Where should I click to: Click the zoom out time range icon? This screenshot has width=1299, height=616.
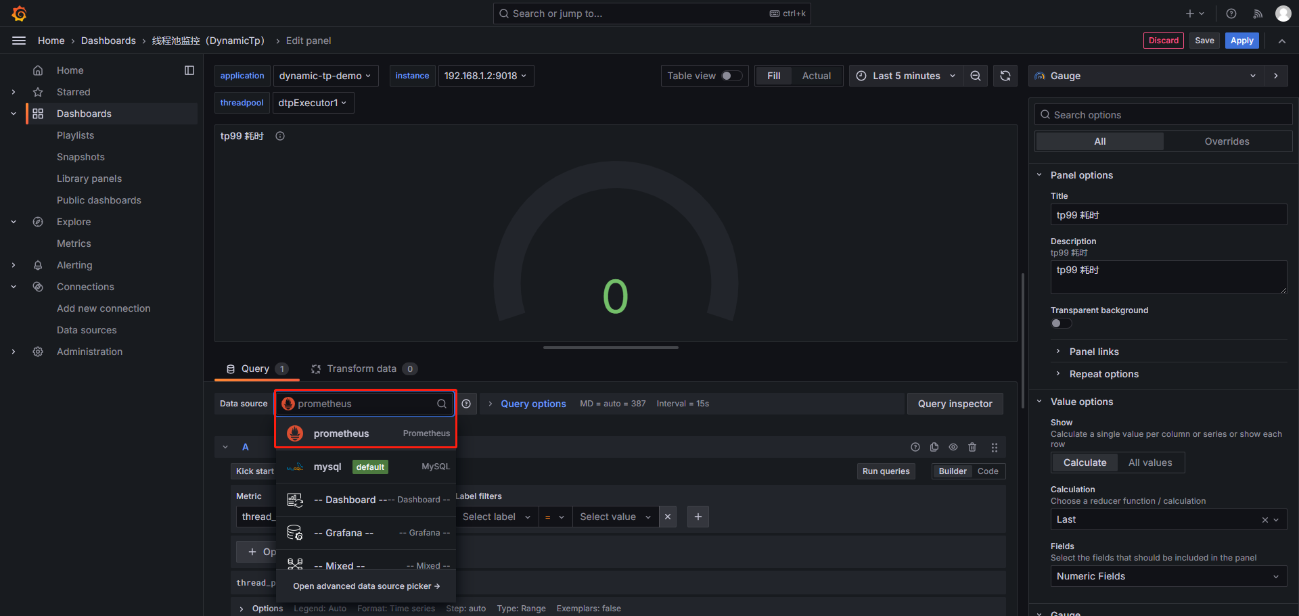pos(975,76)
